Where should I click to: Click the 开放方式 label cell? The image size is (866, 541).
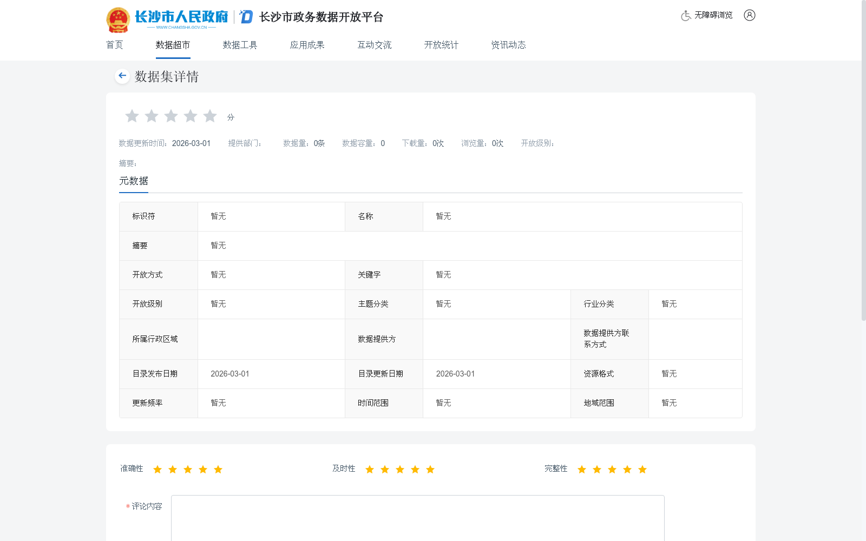[x=159, y=275]
